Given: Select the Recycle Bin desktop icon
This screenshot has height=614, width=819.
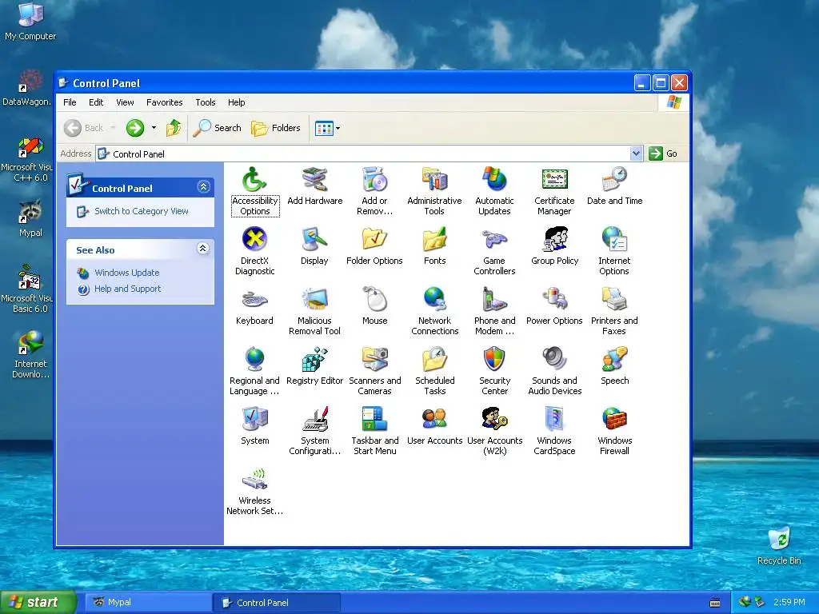Looking at the screenshot, I should [779, 545].
